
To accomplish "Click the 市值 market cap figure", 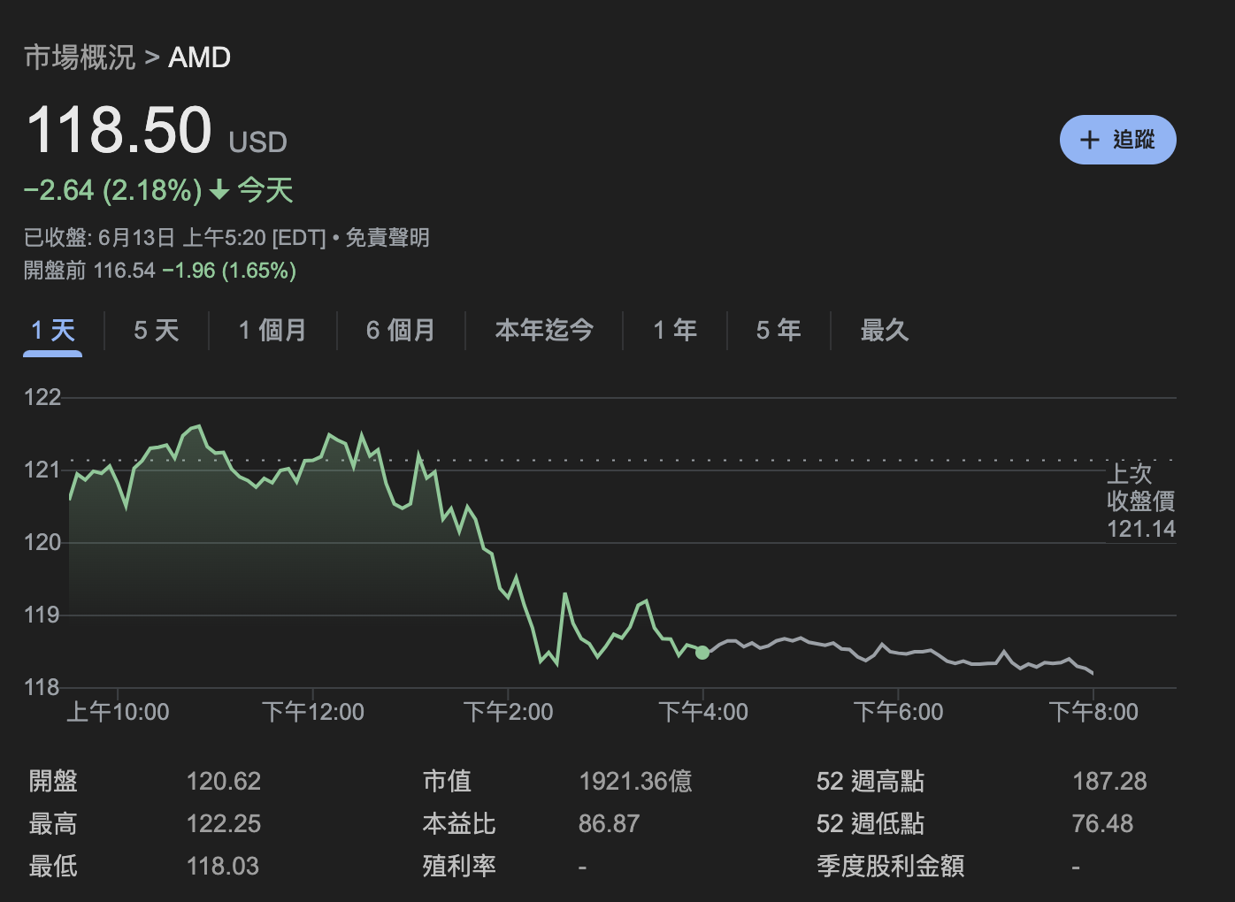I will [635, 781].
